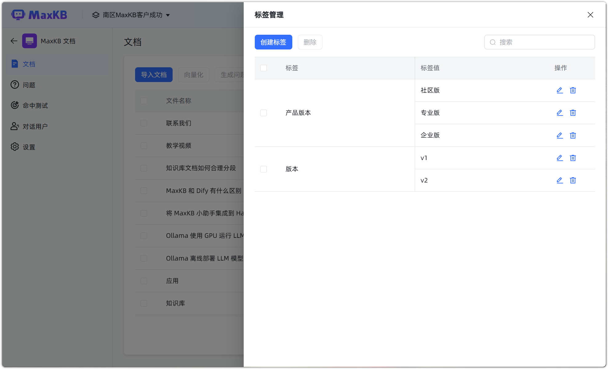Edit the v1 tag value

pyautogui.click(x=559, y=158)
